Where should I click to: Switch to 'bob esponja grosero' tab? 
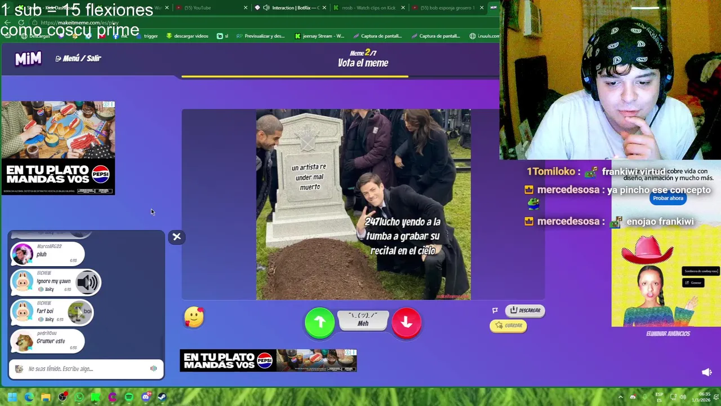(448, 7)
